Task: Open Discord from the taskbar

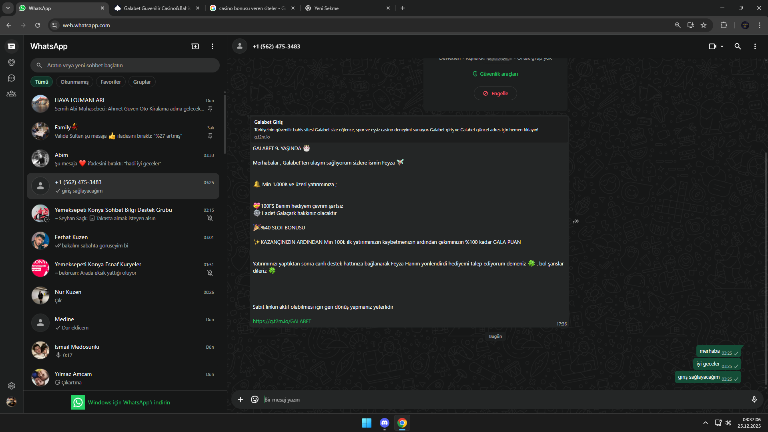Action: pyautogui.click(x=385, y=423)
